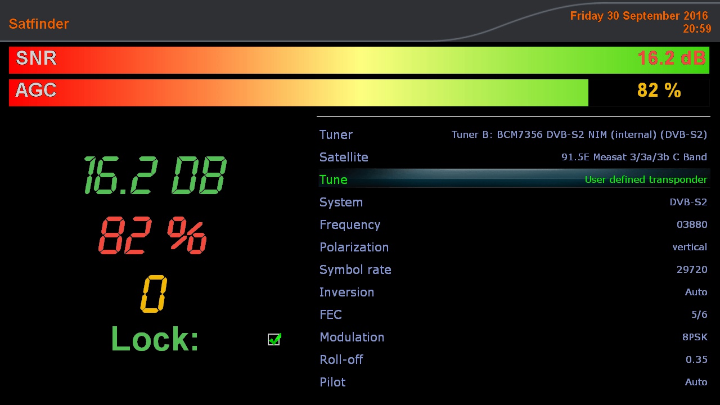The width and height of the screenshot is (720, 405).
Task: Change the System DVB-S2 option
Action: pos(687,202)
